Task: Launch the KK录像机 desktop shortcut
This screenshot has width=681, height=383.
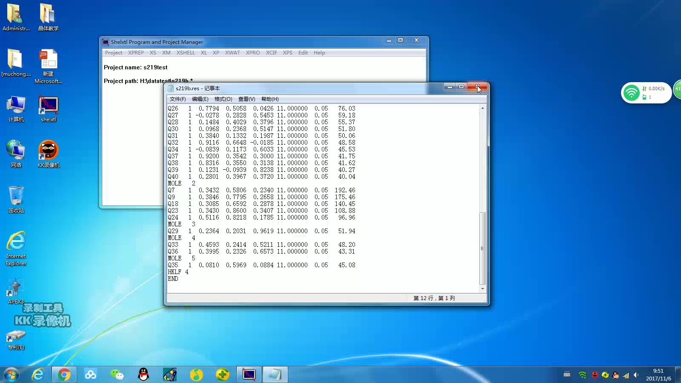Action: (48, 154)
